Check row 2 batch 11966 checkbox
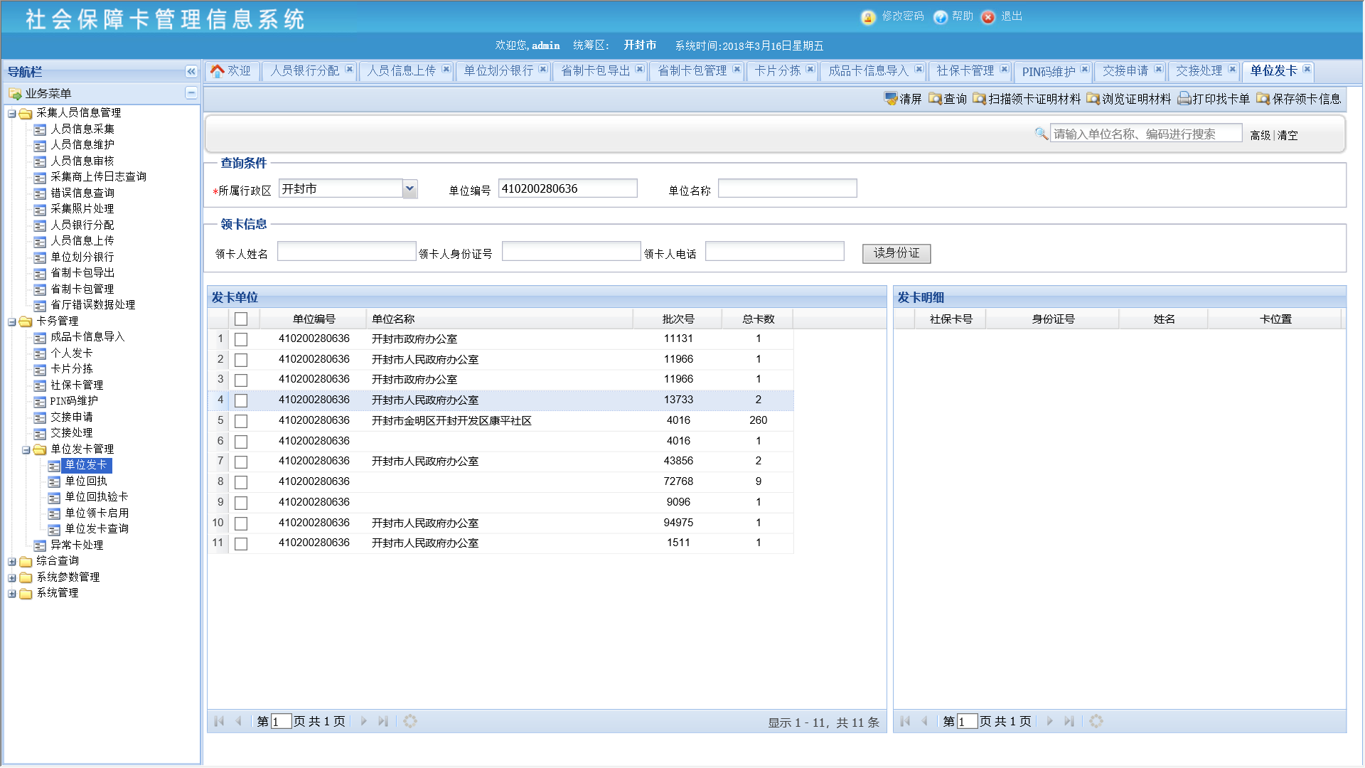The image size is (1365, 768). [241, 361]
